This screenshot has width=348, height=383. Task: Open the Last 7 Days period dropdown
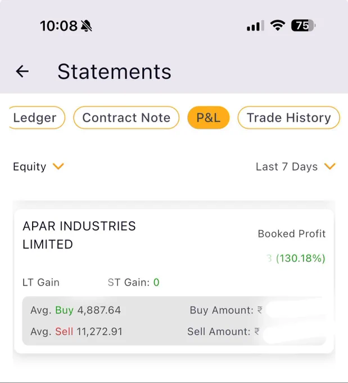[296, 167]
